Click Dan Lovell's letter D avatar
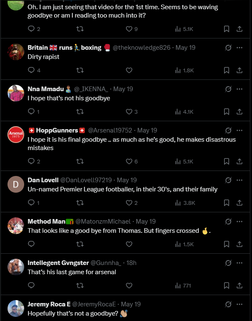Image resolution: width=252 pixels, height=321 pixels. point(16,184)
